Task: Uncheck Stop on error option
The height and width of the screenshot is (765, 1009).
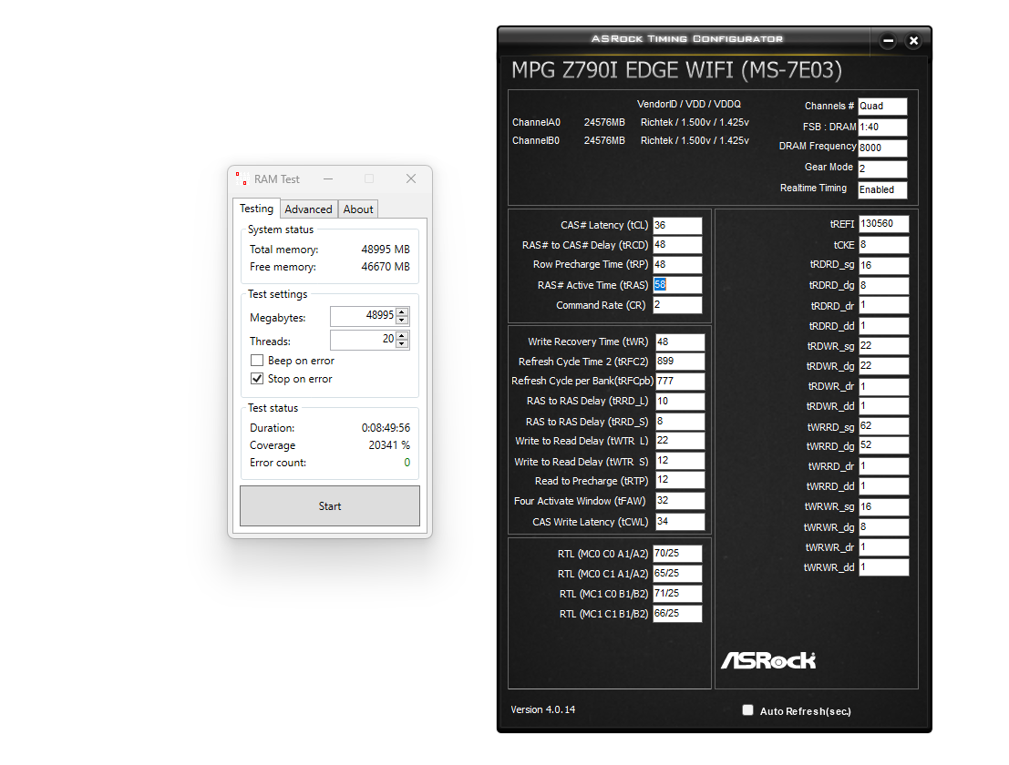Action: coord(257,379)
